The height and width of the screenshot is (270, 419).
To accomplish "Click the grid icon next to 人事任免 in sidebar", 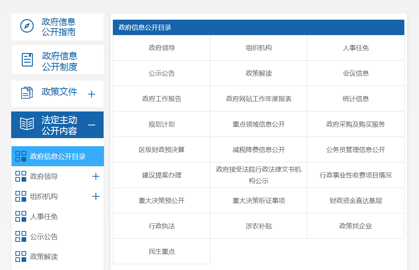I will 21,217.
